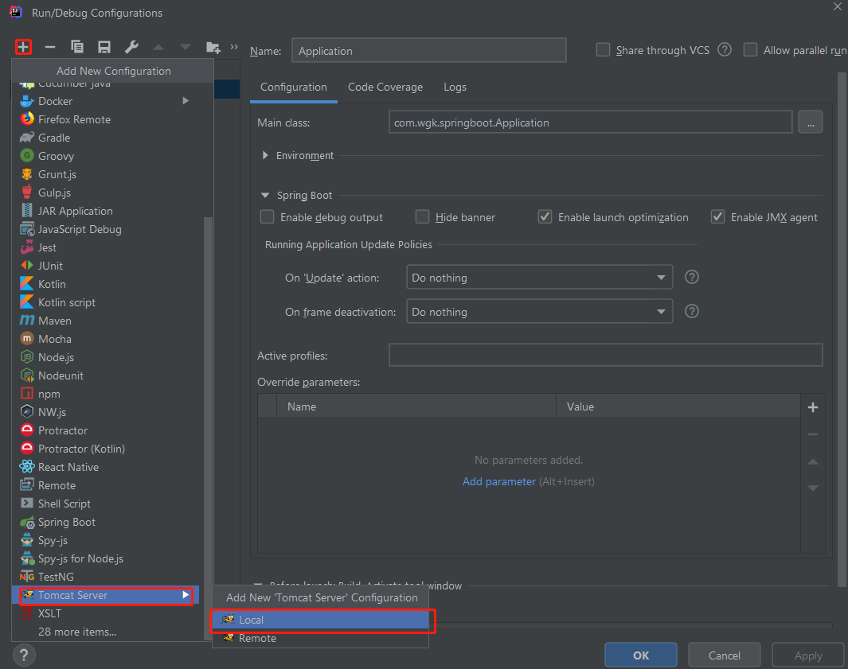The width and height of the screenshot is (848, 669).
Task: Click the Cancel button
Action: (724, 655)
